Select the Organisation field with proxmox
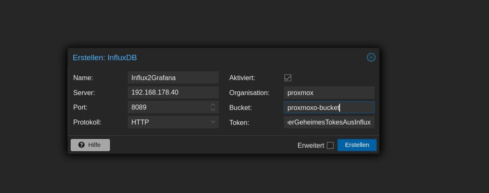Screen dimensions: 489x193 [x=329, y=93]
